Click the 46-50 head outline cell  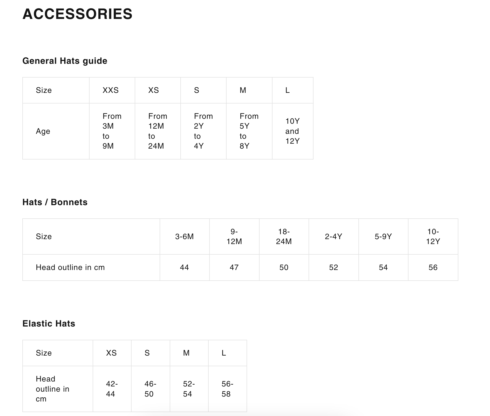150,389
